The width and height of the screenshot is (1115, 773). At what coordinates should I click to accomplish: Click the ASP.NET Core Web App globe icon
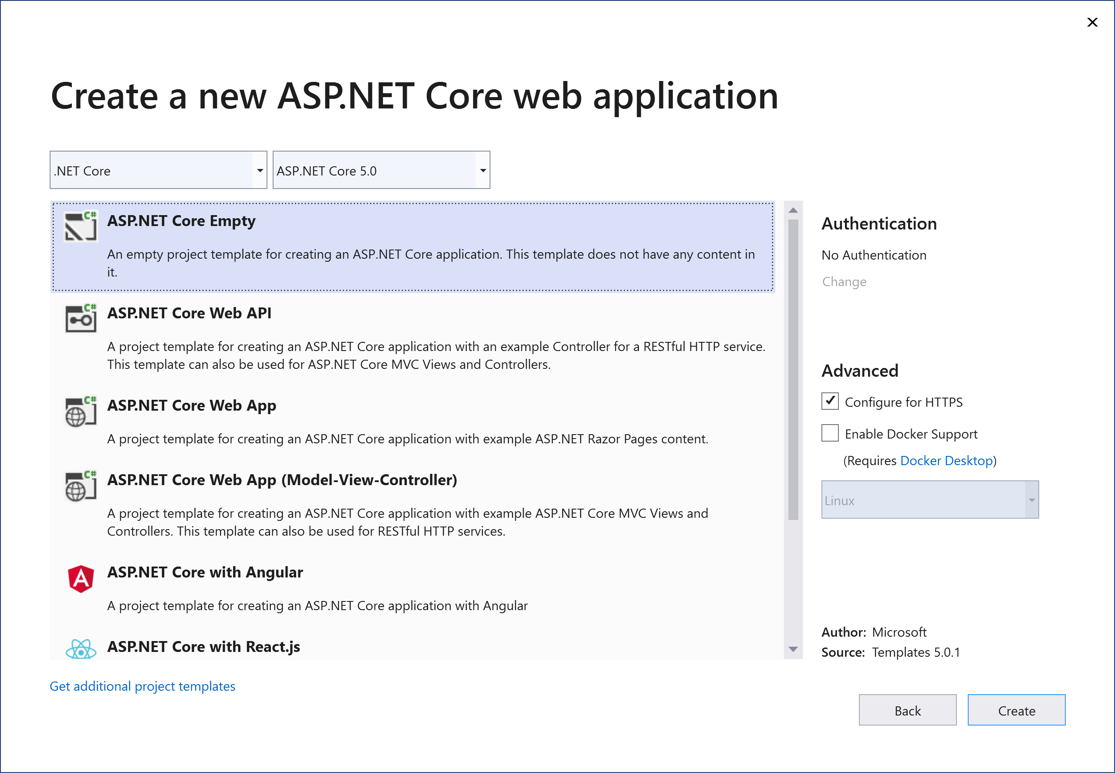(x=81, y=411)
